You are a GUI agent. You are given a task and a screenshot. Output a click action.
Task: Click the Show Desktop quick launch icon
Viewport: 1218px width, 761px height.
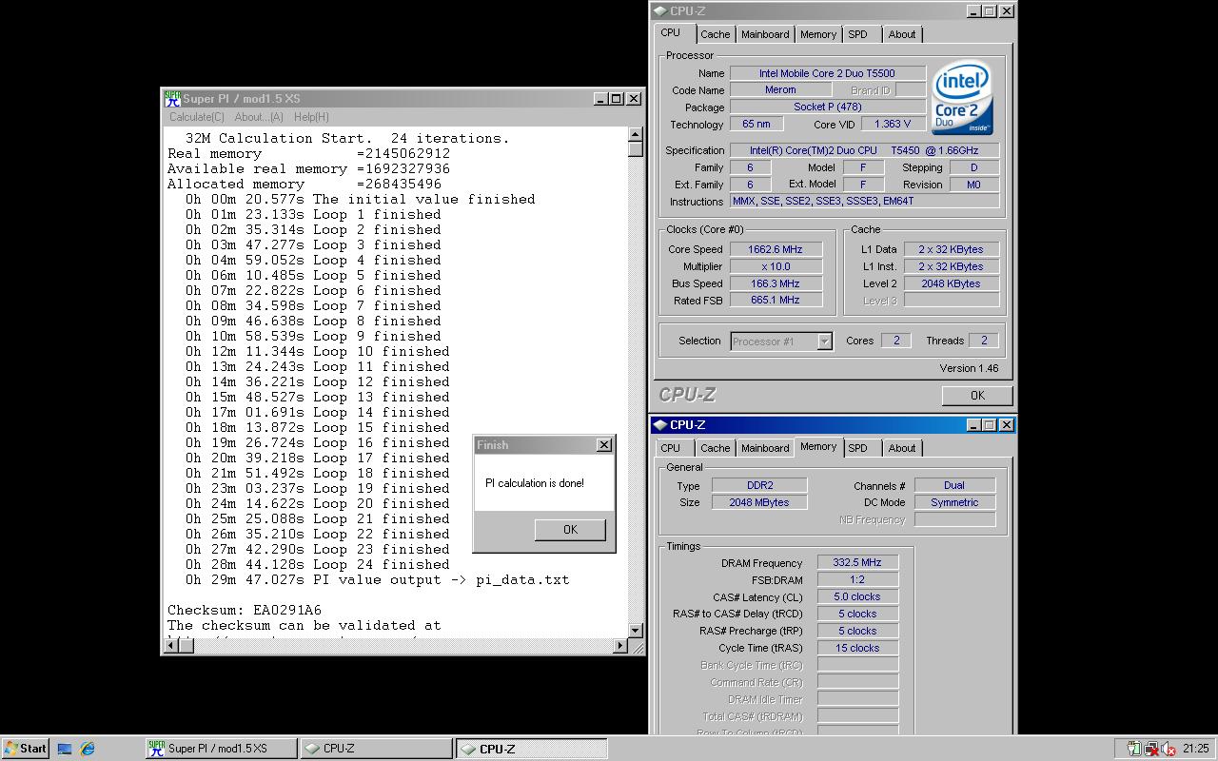(65, 749)
